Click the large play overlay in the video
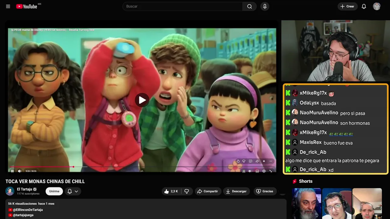Viewport: 390px width, 219px height. coord(142,100)
